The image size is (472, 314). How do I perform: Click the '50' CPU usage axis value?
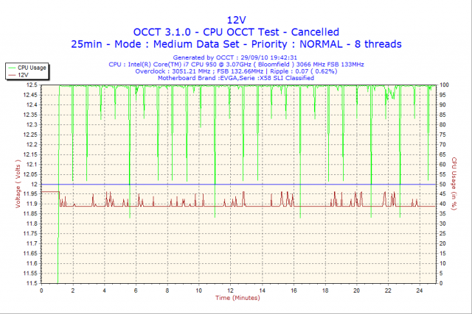[442, 184]
